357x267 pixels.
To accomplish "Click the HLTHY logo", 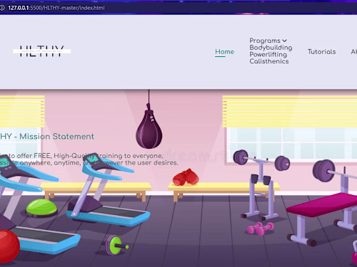I will (41, 51).
